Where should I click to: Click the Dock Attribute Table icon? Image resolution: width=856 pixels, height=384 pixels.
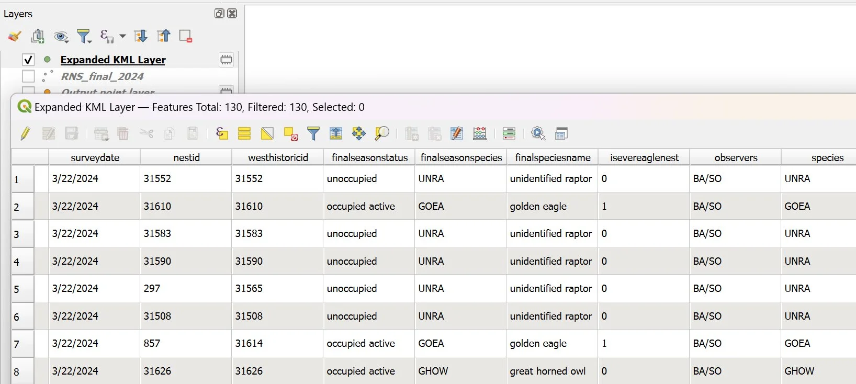tap(561, 134)
